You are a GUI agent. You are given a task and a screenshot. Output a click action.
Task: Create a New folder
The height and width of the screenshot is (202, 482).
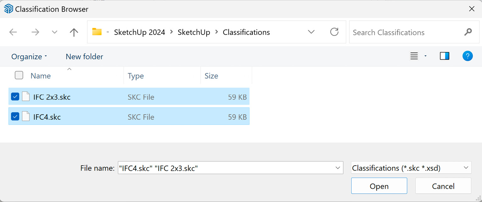84,57
